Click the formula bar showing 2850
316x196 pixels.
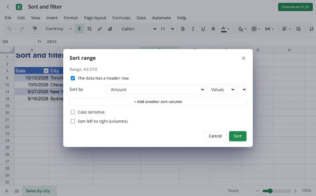click(179, 42)
